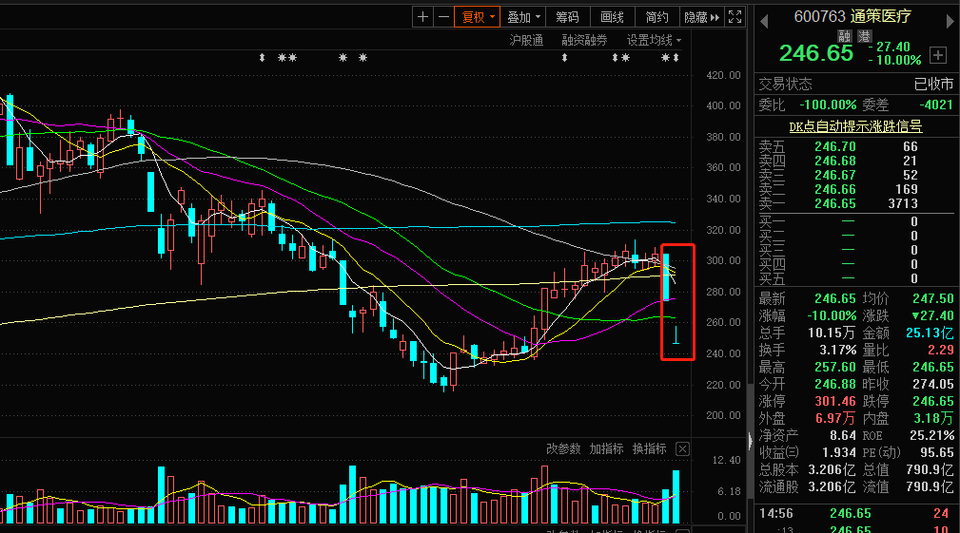The height and width of the screenshot is (533, 960).
Task: Select the 融资融券 tab
Action: tap(585, 40)
